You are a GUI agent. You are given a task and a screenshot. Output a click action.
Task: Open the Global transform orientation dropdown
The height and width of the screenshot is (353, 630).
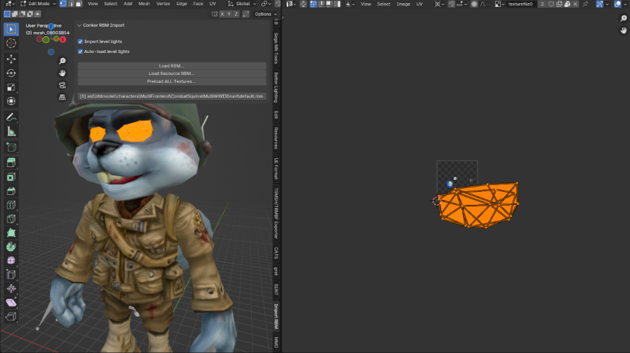pos(243,4)
